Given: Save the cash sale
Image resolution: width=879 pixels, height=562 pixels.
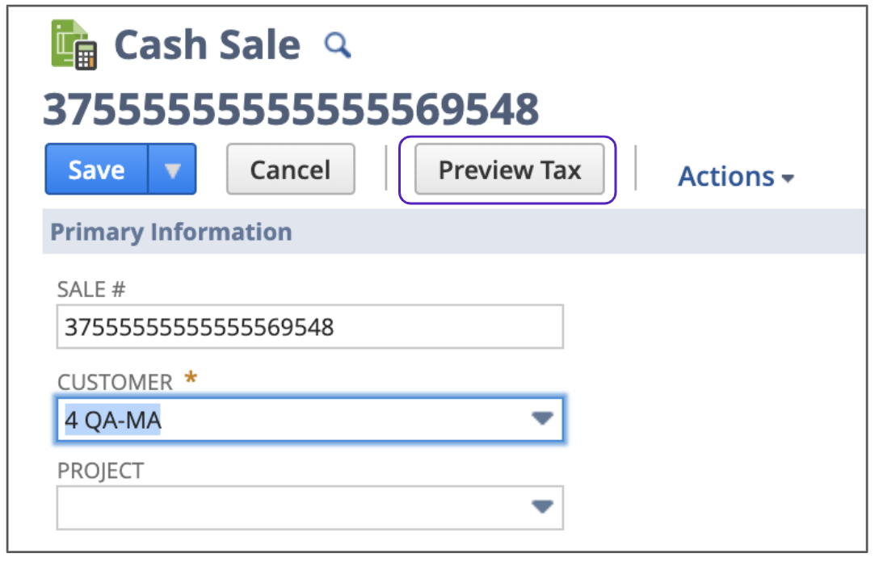Looking at the screenshot, I should pyautogui.click(x=96, y=170).
